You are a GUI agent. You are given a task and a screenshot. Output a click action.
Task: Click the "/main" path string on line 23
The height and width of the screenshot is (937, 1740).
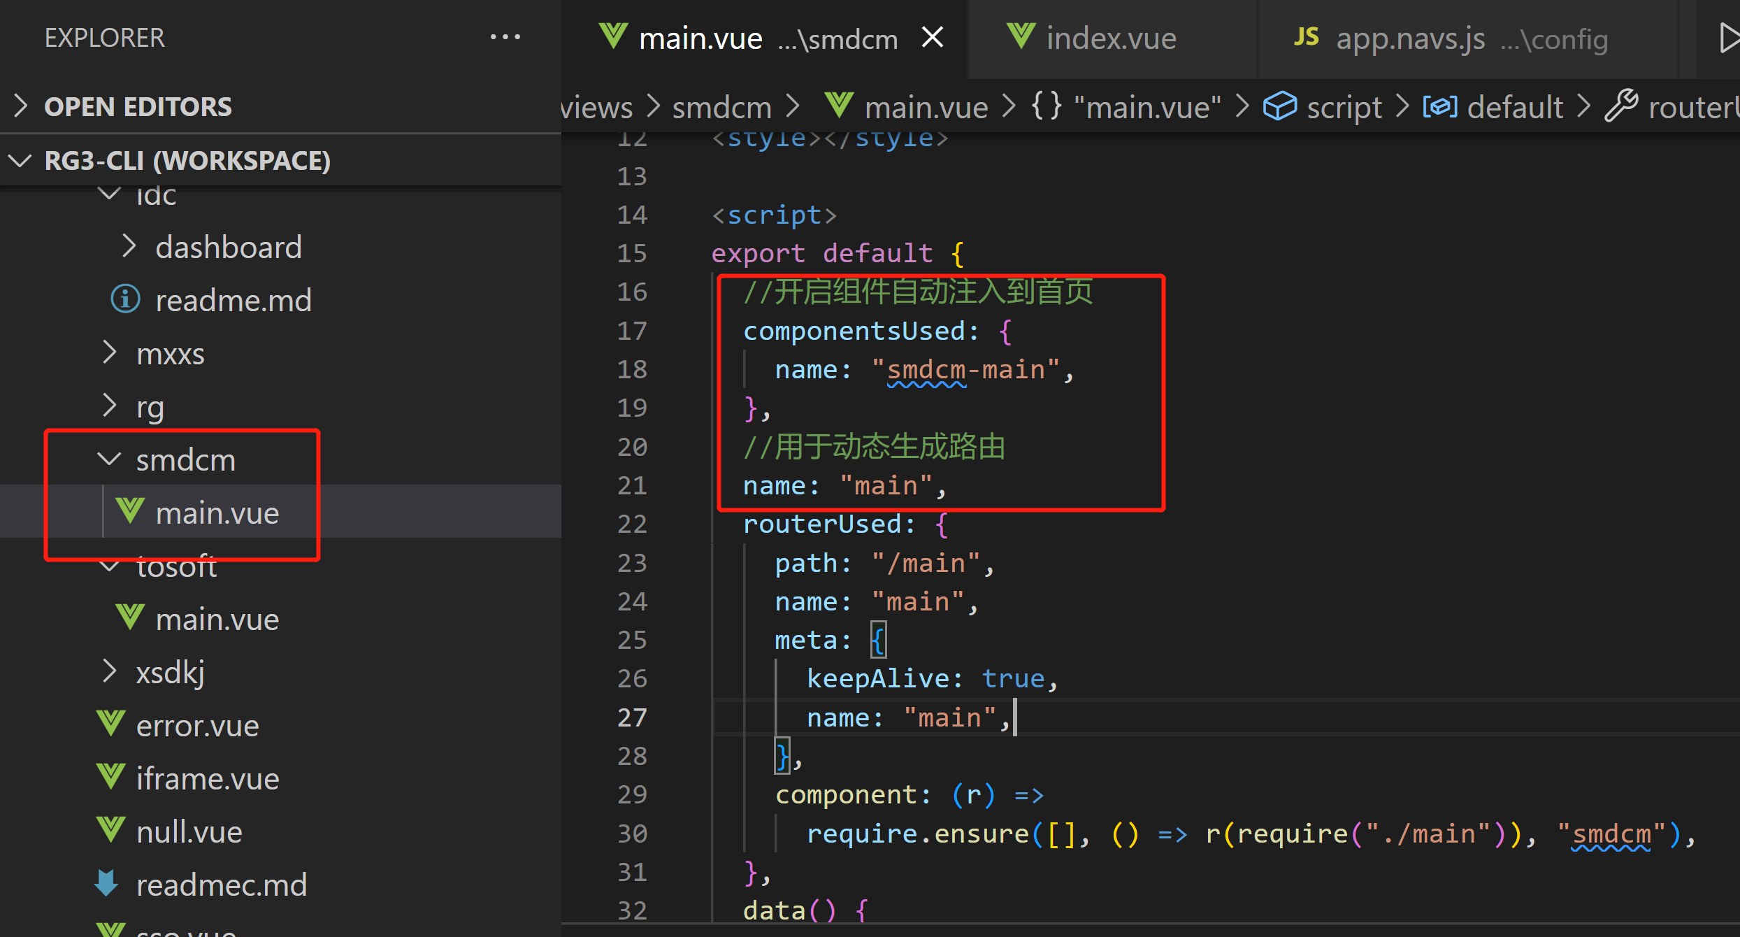click(x=926, y=563)
